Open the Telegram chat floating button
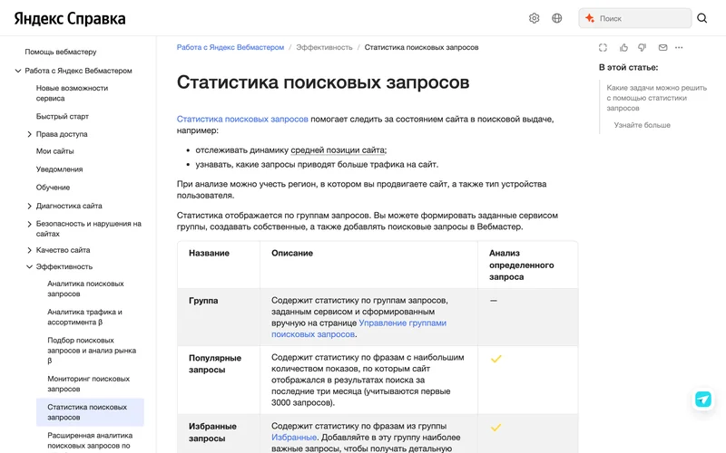The image size is (726, 453). pos(702,399)
